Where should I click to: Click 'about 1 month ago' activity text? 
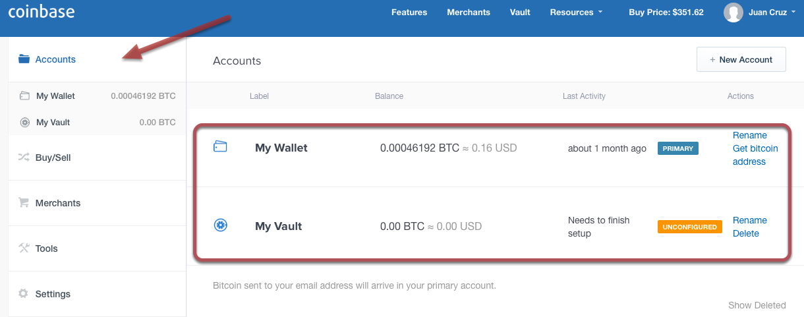(x=607, y=148)
